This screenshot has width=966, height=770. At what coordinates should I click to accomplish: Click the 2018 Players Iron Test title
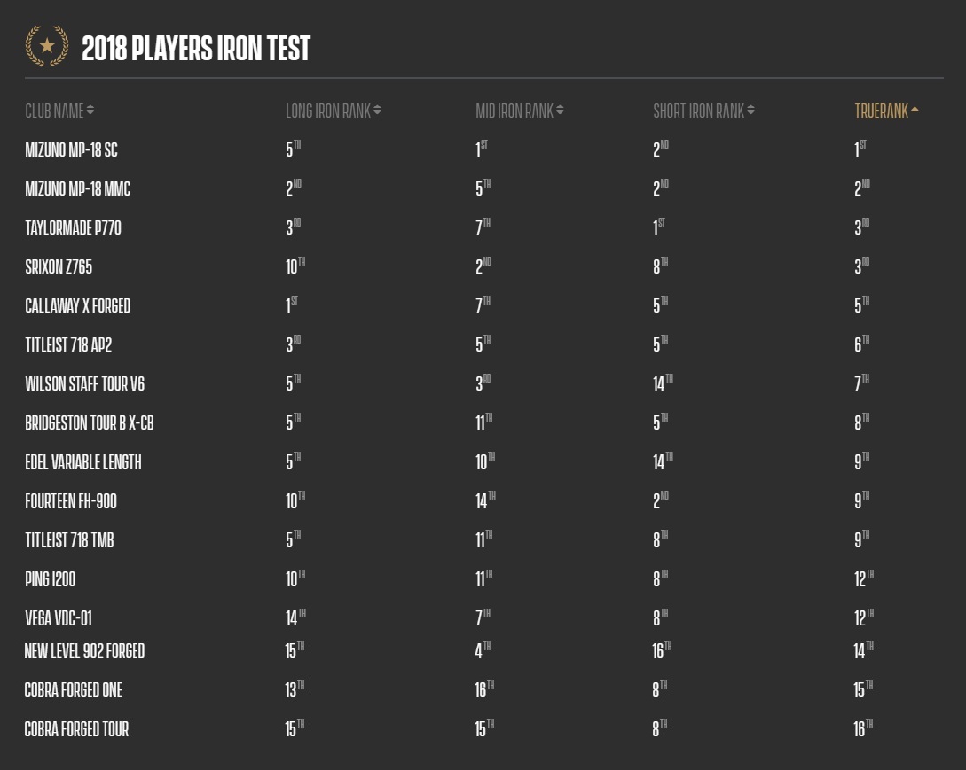point(196,48)
